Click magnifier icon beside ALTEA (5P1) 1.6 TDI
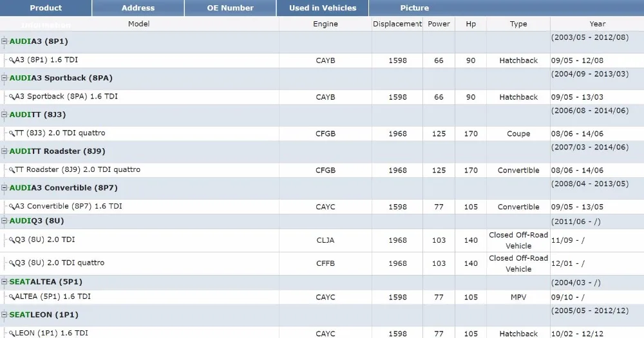Image resolution: width=644 pixels, height=338 pixels. 12,297
